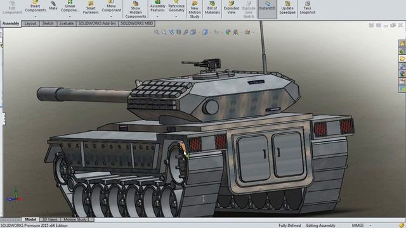406x228 pixels.
Task: Open Reference Geometry tool
Action: (176, 6)
